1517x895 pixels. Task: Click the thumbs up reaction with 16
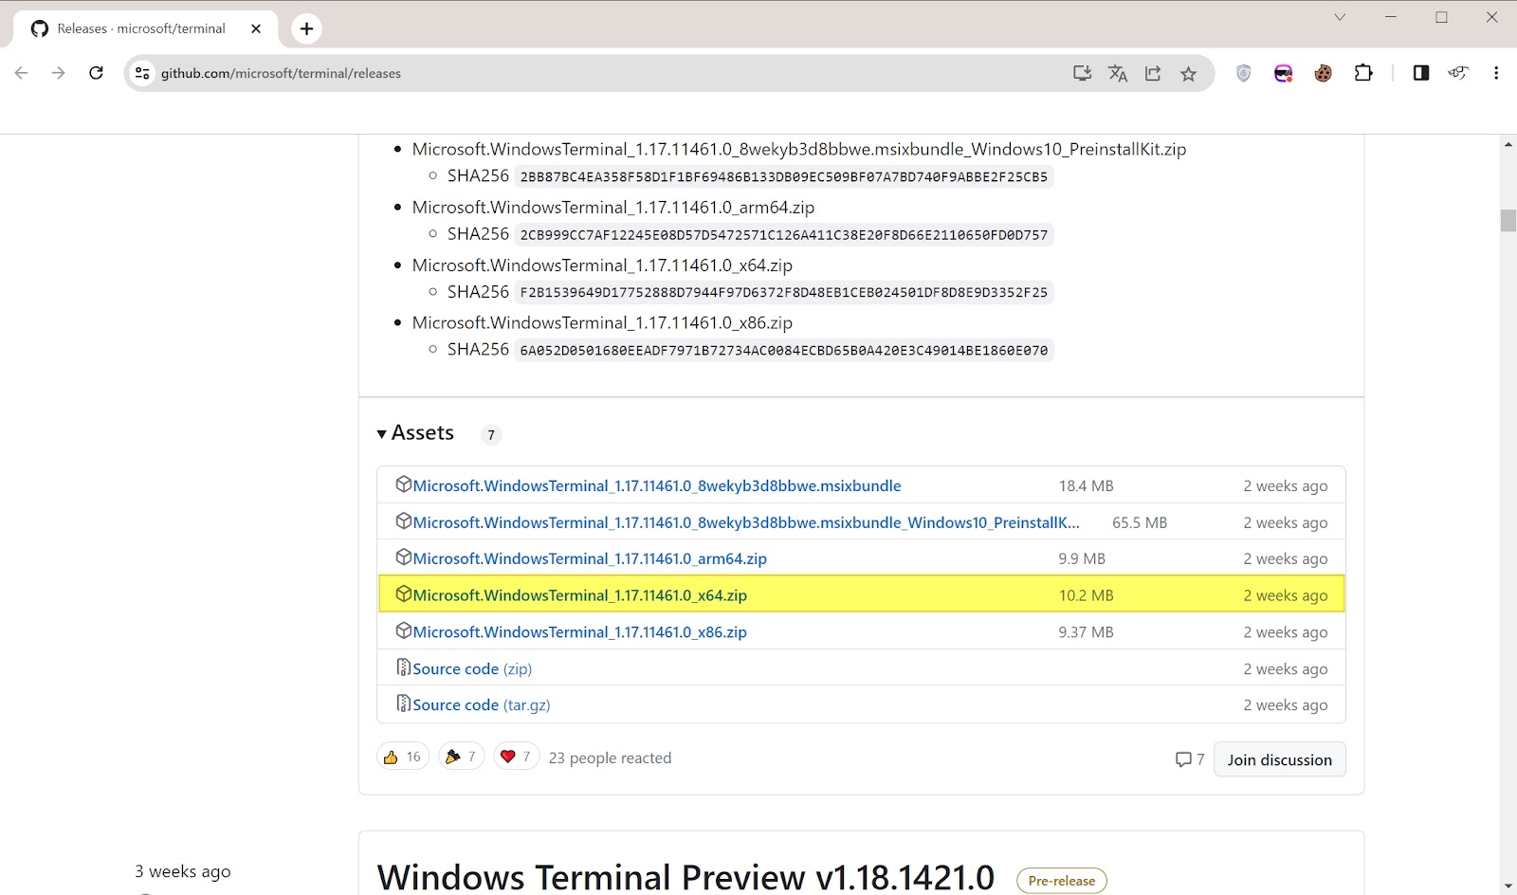tap(403, 757)
